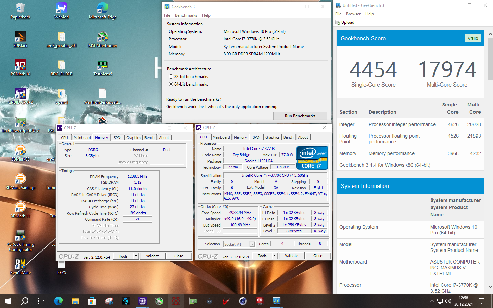Click Validate in processor CPU-Z window
Viewport: 493px width, 308px height.
point(291,256)
